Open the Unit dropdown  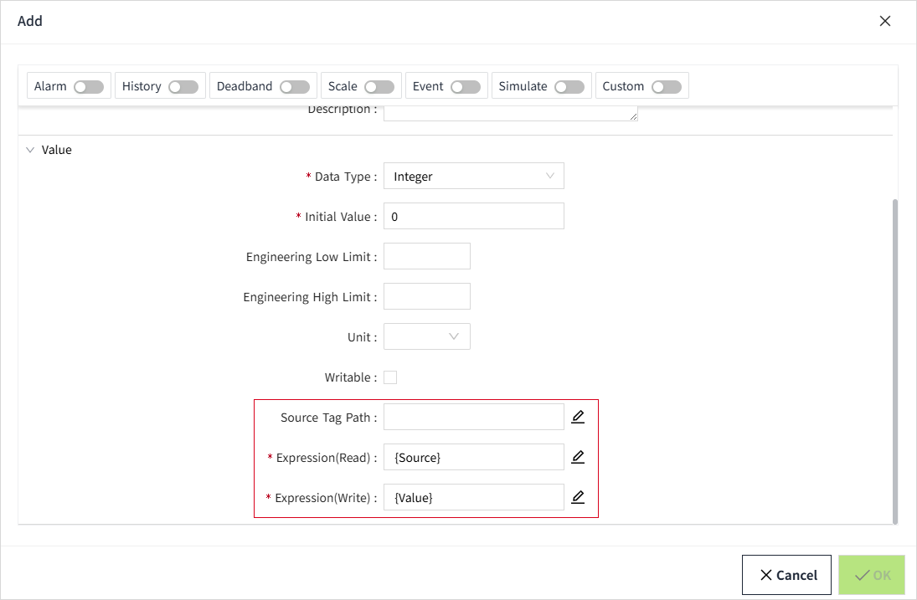click(427, 336)
